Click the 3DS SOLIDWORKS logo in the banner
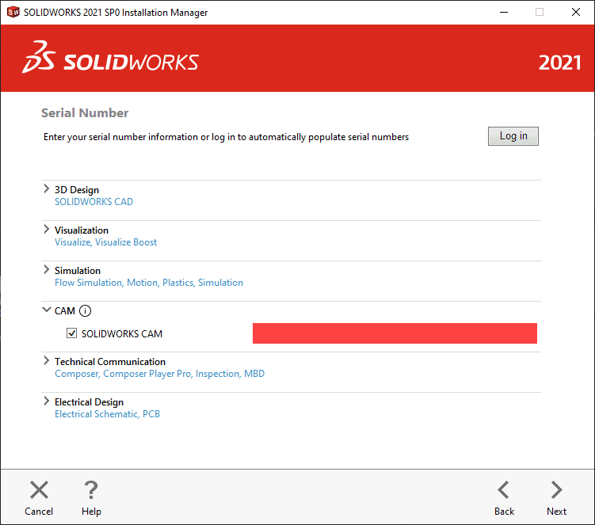Viewport: 595px width, 525px height. point(110,57)
